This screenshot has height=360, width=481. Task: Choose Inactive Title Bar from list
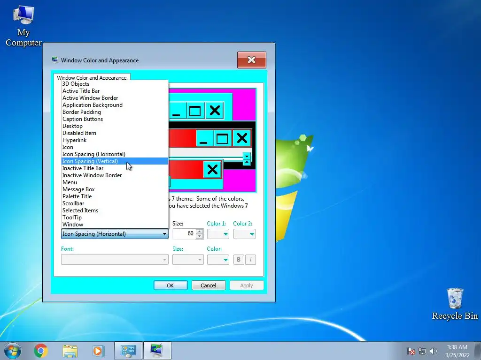coord(115,168)
